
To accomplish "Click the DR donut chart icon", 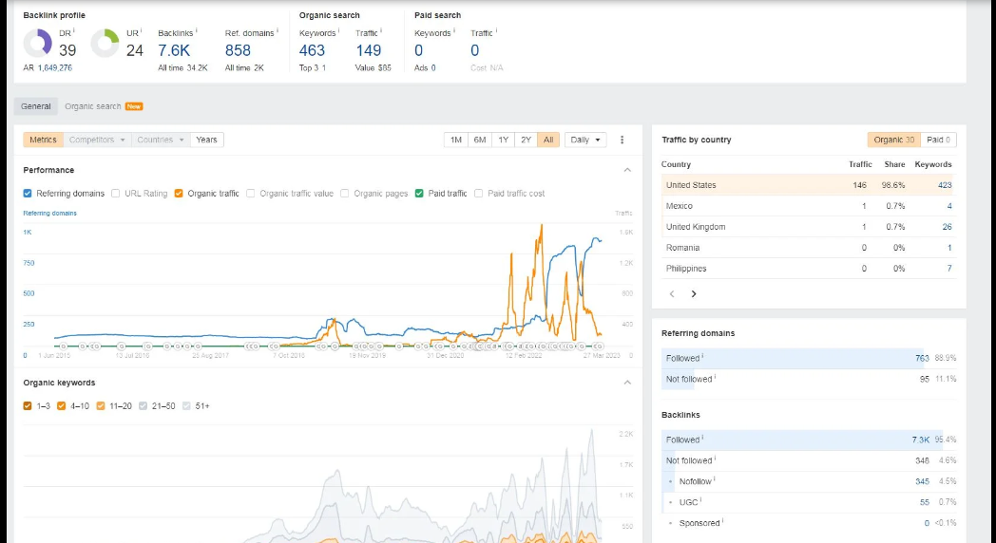I will click(x=38, y=44).
